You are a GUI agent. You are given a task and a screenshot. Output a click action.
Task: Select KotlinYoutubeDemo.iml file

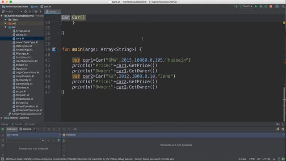point(26,114)
